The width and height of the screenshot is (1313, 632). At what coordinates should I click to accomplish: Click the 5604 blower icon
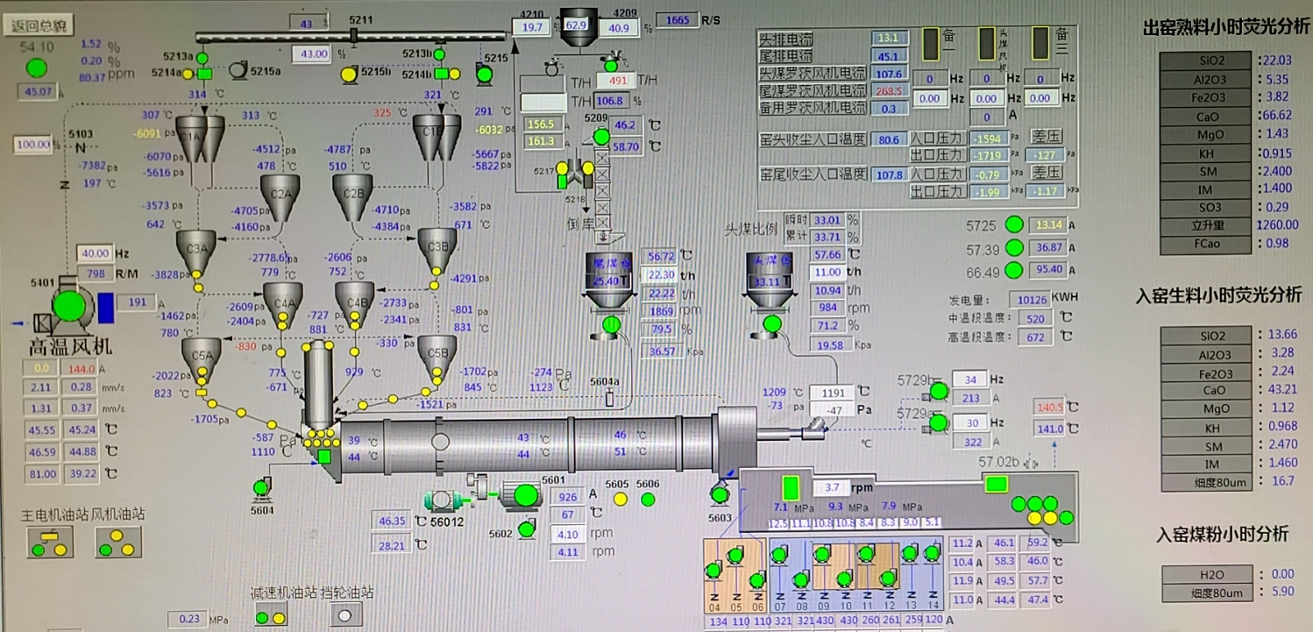(x=261, y=488)
